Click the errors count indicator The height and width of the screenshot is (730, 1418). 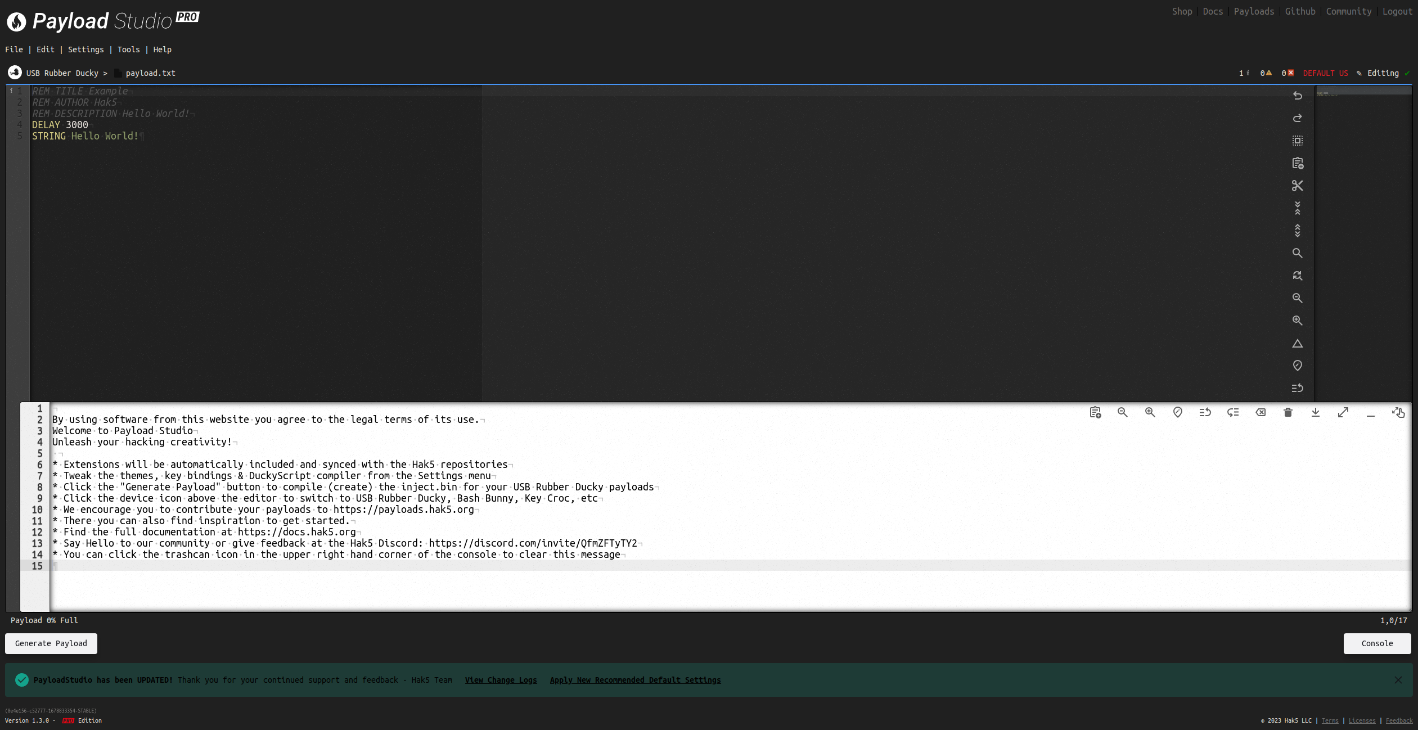point(1288,73)
